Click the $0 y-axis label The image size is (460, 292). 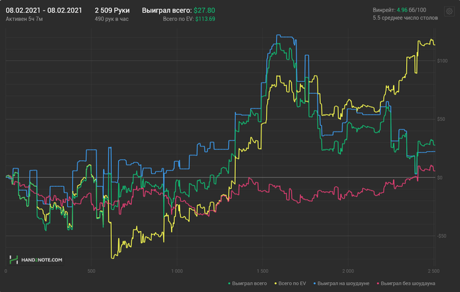440,178
